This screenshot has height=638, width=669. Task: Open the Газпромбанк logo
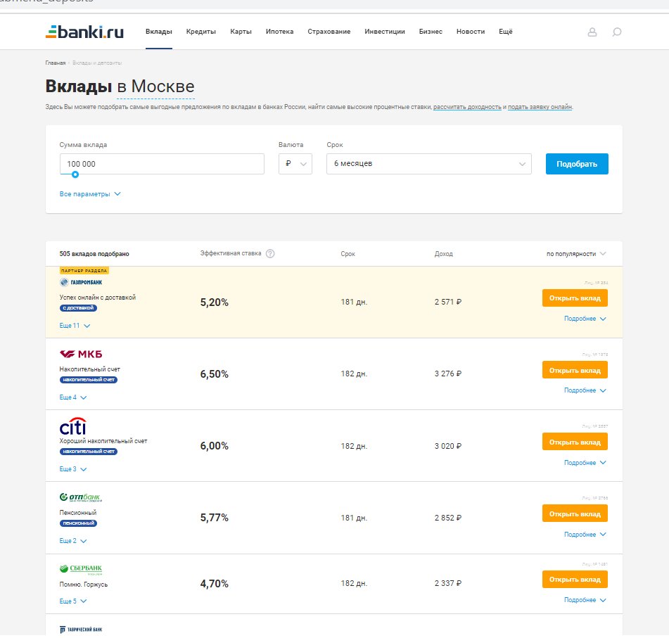81,282
